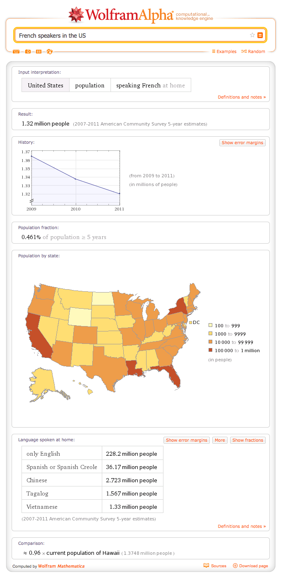Click the file upload icon
Screen dimensions: 281x578
click(49, 51)
